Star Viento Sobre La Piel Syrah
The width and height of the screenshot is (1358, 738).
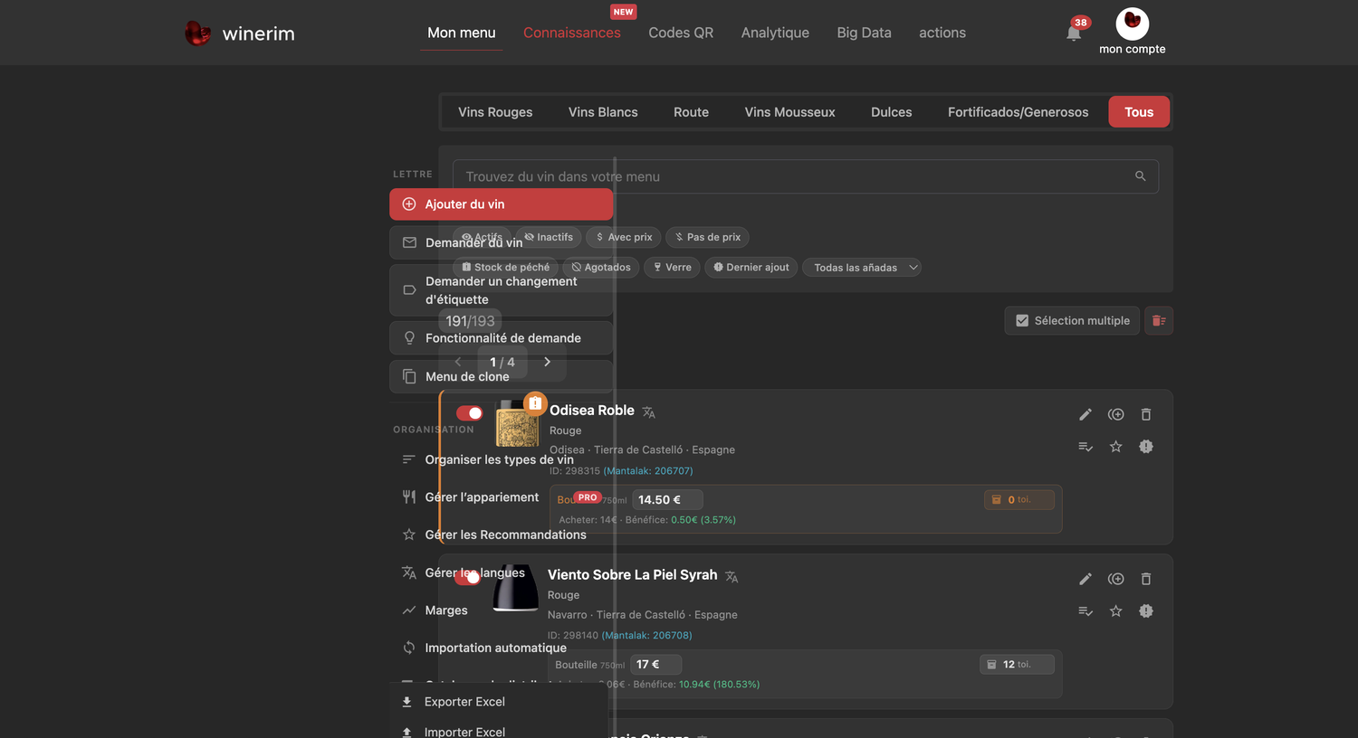click(x=1116, y=611)
